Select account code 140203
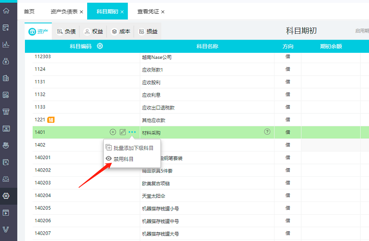The height and width of the screenshot is (241, 369). click(x=42, y=183)
